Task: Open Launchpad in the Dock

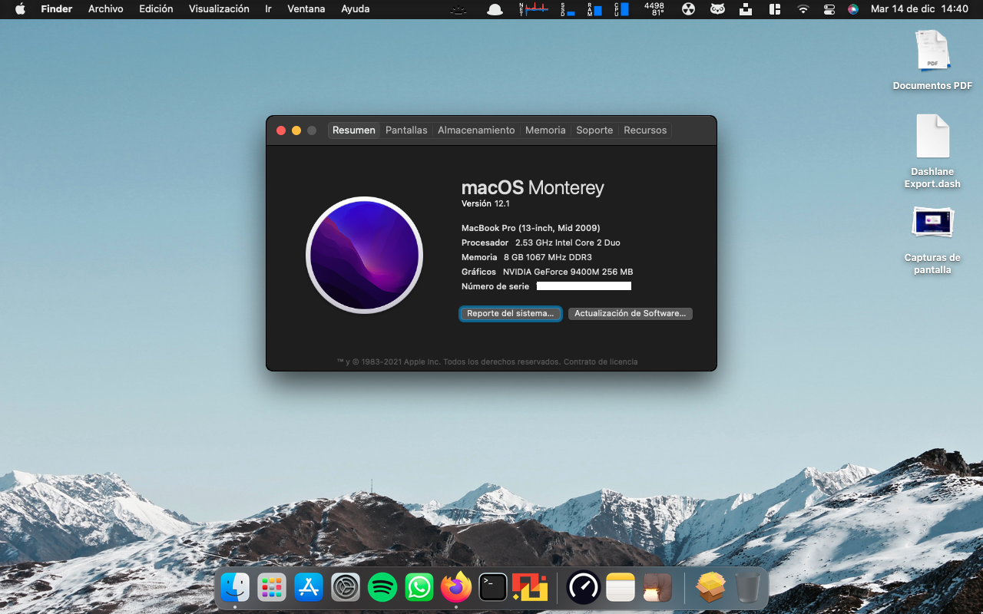Action: (x=272, y=588)
